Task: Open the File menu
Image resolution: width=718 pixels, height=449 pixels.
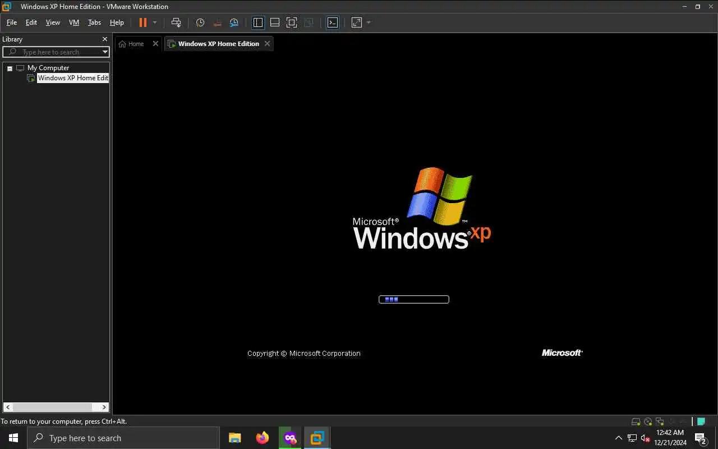Action: [12, 22]
